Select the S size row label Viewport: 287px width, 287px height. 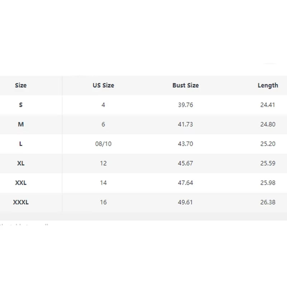point(21,105)
